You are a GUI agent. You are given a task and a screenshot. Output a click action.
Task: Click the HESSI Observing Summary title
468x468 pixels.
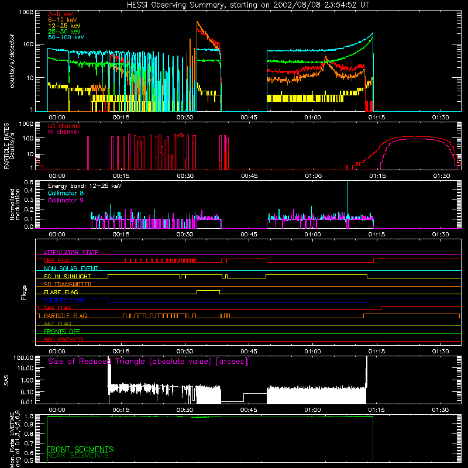point(247,5)
